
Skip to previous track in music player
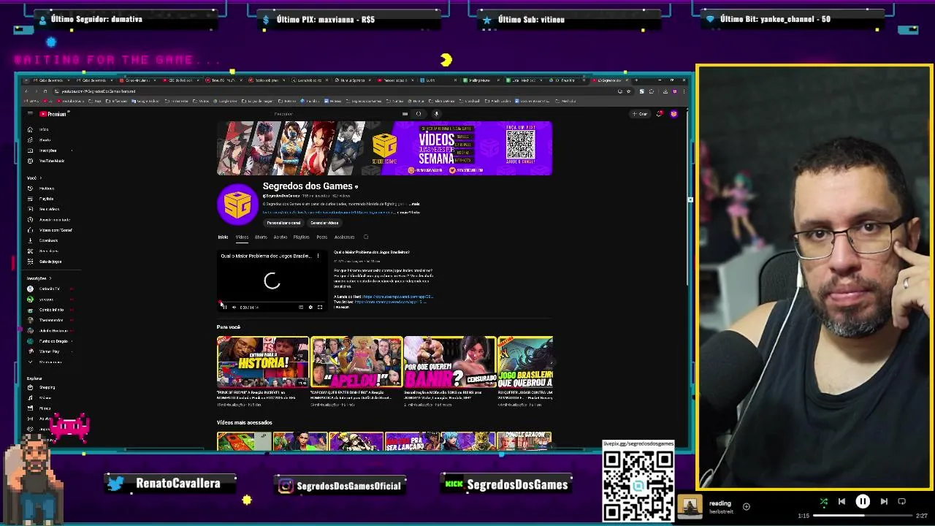click(841, 502)
